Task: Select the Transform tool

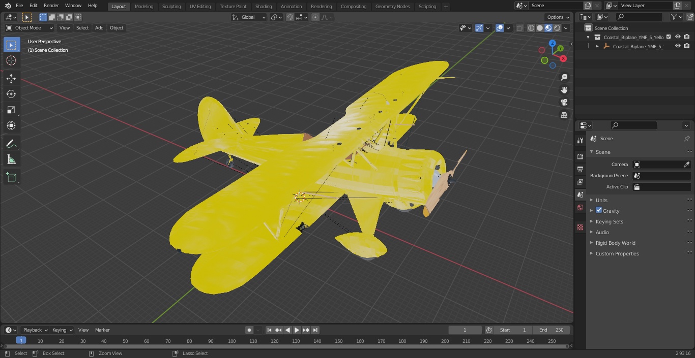Action: pos(11,125)
